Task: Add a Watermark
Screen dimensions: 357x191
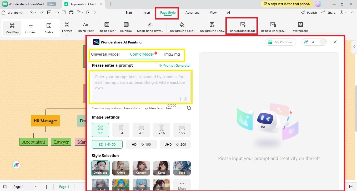Action: coord(300,27)
